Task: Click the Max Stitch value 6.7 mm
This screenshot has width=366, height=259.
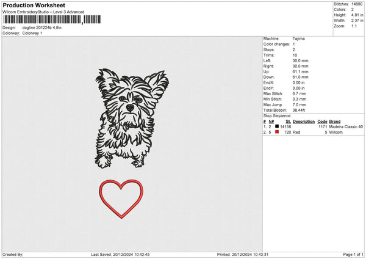Action: pyautogui.click(x=300, y=93)
